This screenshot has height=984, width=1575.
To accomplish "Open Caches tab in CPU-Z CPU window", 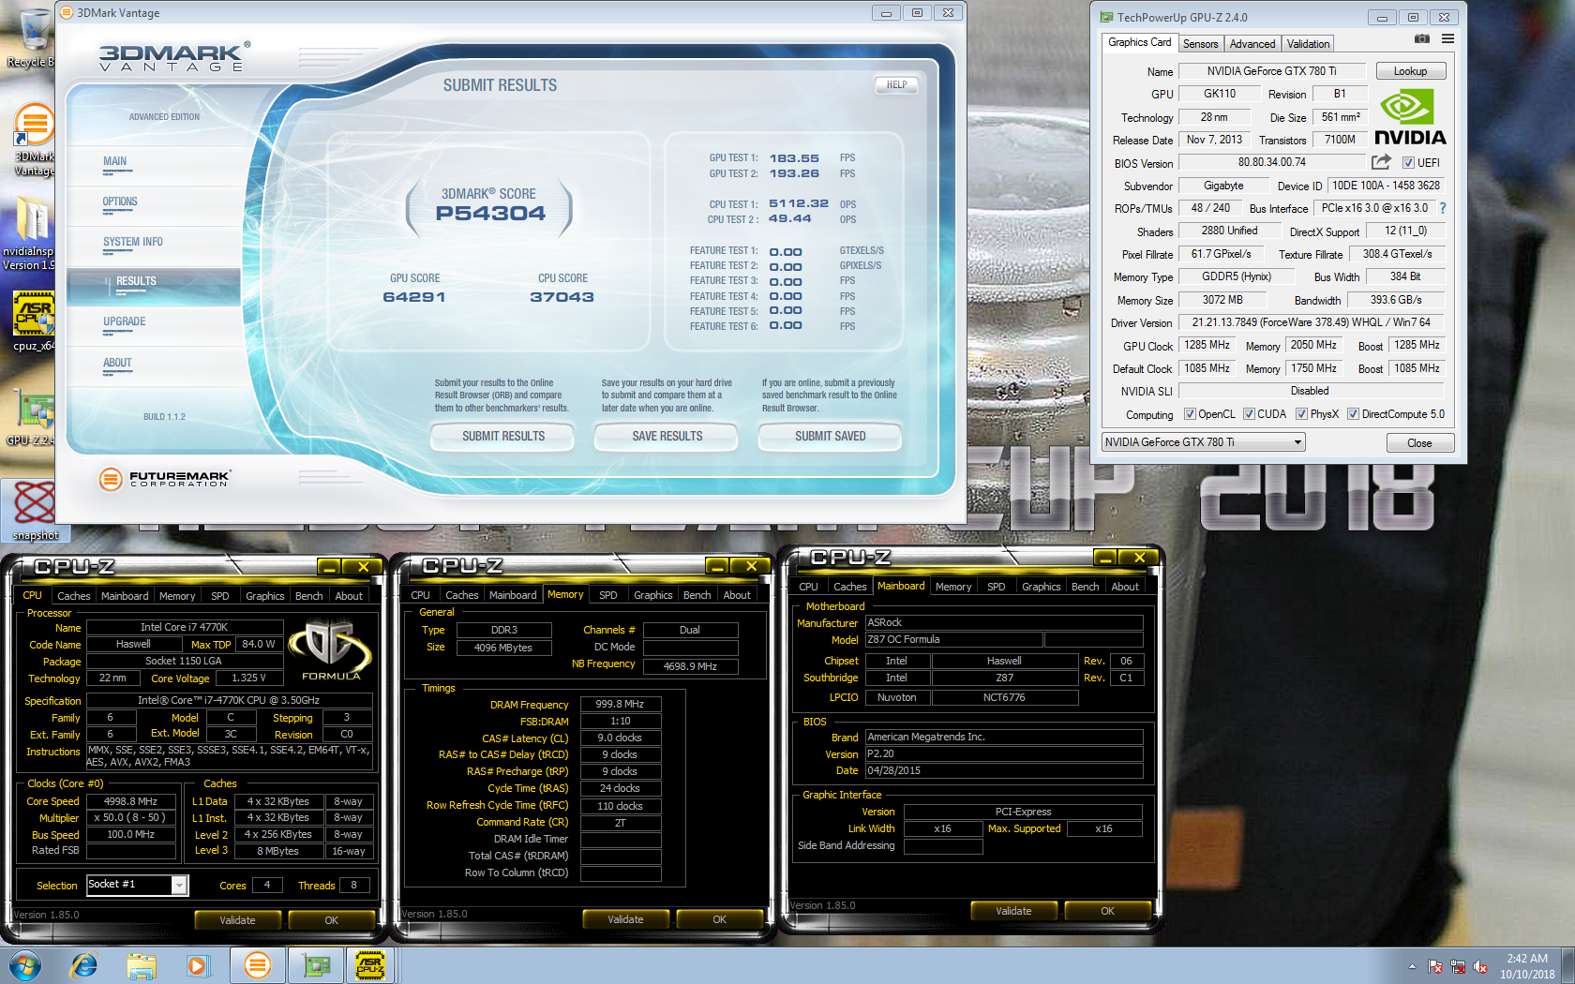I will 74,596.
